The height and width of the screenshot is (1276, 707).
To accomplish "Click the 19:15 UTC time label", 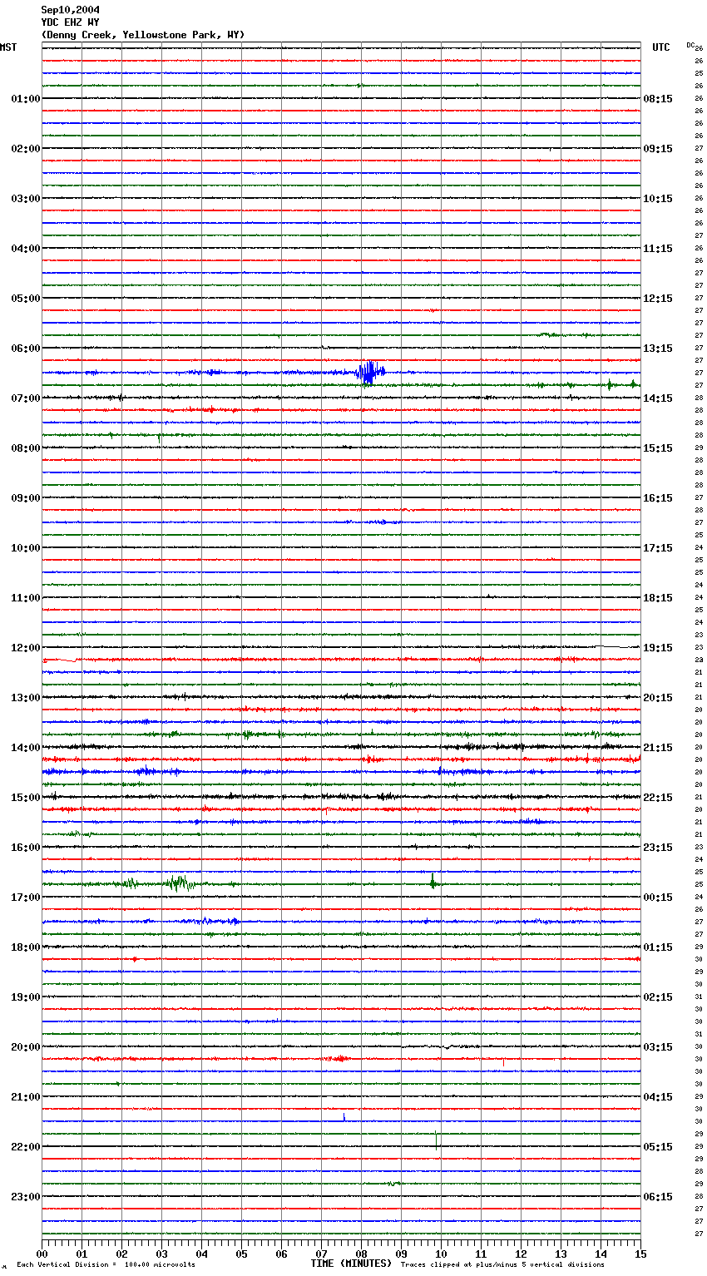I will (x=658, y=648).
